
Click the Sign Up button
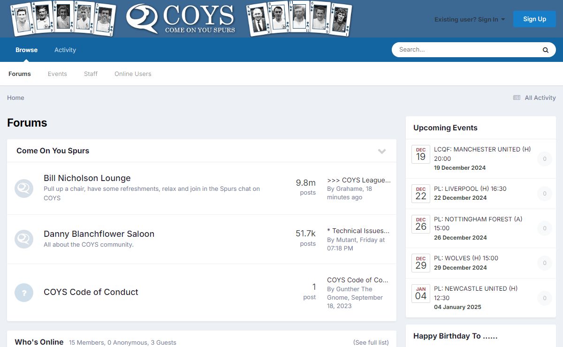[534, 19]
